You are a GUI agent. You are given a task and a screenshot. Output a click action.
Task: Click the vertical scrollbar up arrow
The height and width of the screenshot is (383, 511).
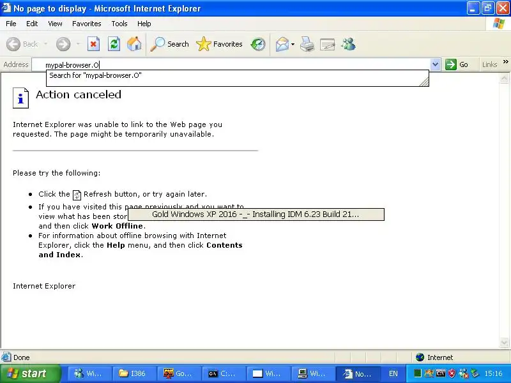(x=504, y=78)
